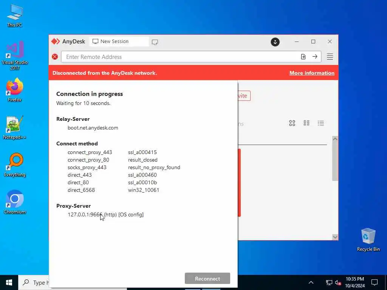Click the connect_proxy_443 method entry
The width and height of the screenshot is (387, 290).
click(90, 152)
